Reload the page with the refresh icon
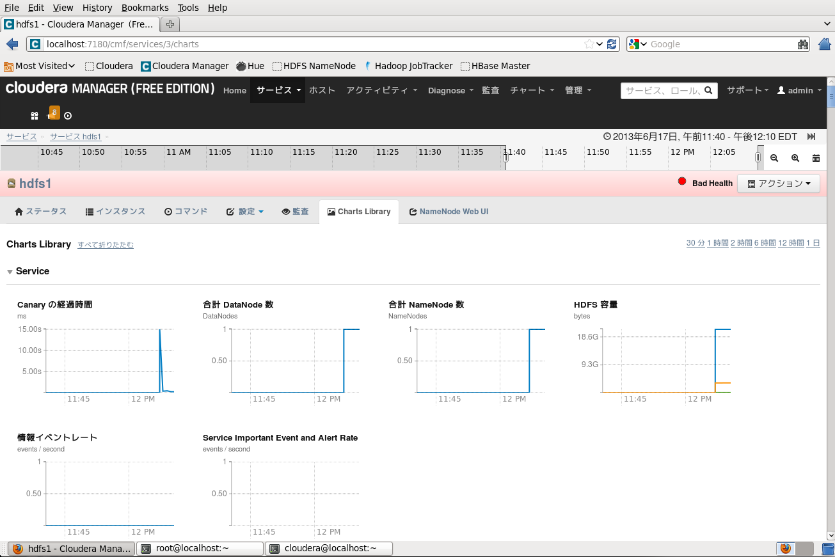 (x=612, y=44)
